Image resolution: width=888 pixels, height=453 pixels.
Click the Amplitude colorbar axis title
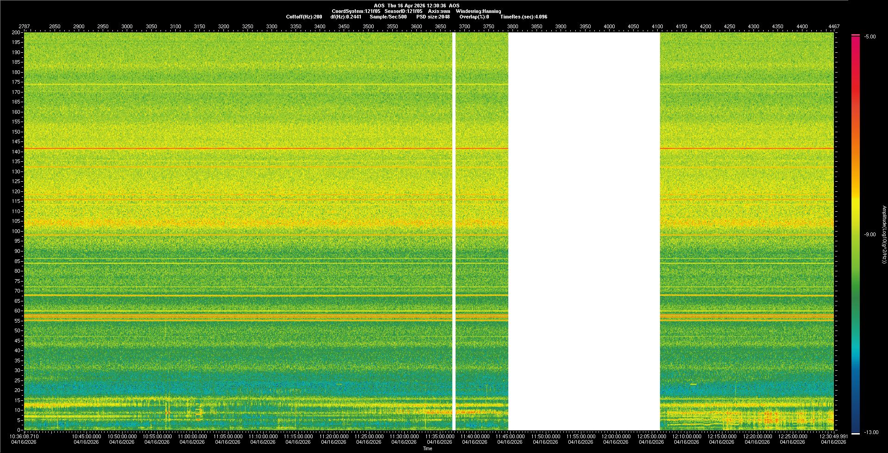(883, 234)
